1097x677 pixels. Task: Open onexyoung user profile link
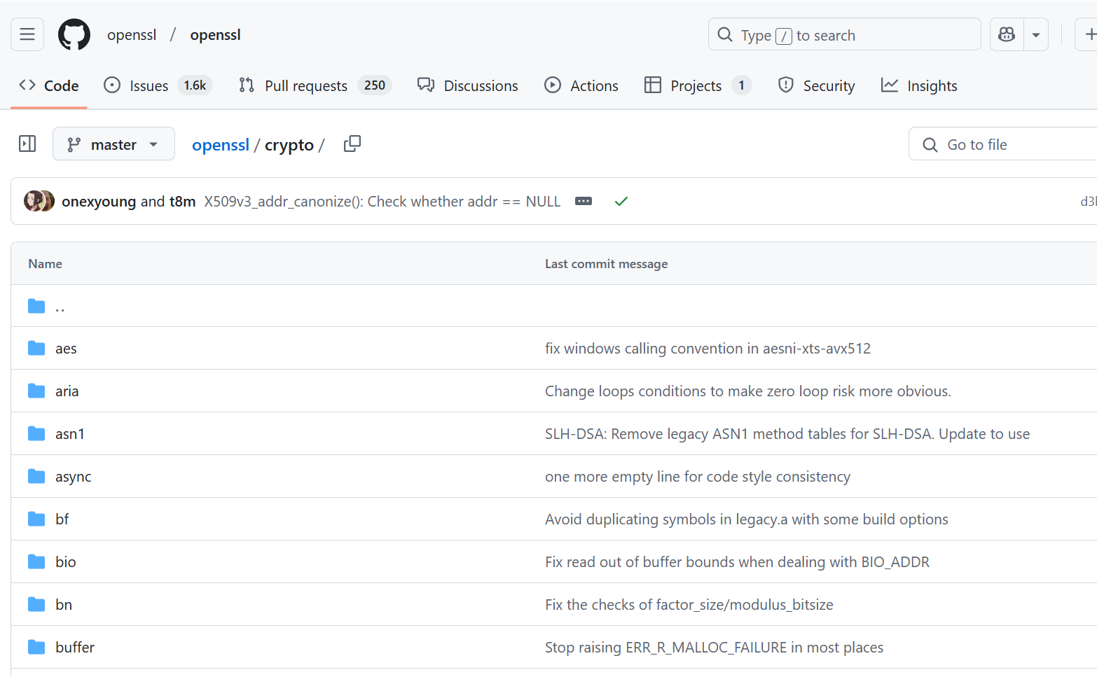coord(99,202)
